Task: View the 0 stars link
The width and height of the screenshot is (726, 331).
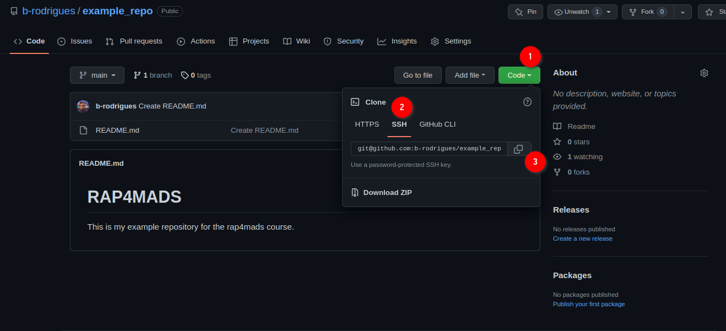Action: (x=572, y=142)
